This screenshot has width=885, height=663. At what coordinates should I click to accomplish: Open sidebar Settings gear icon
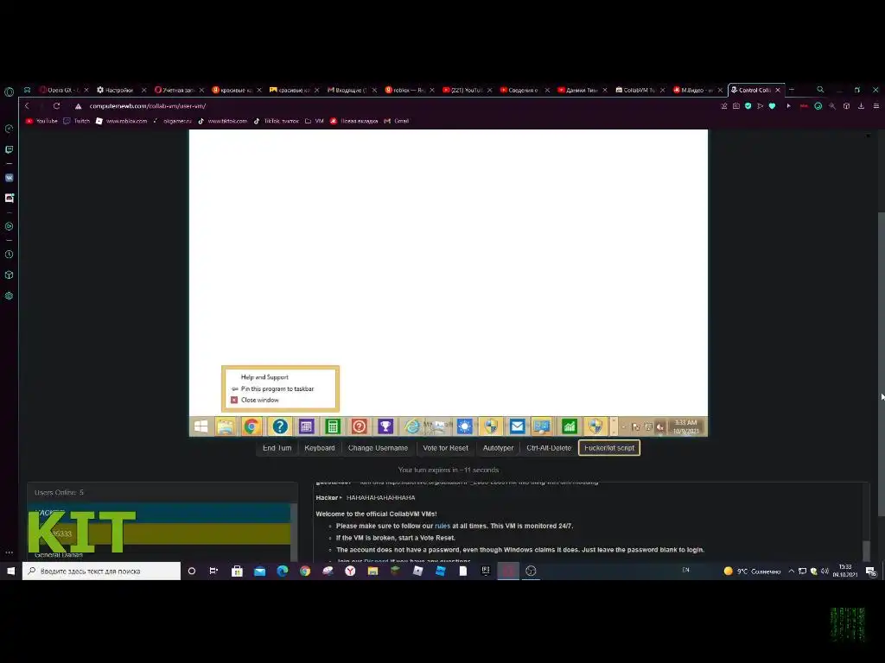[9, 295]
